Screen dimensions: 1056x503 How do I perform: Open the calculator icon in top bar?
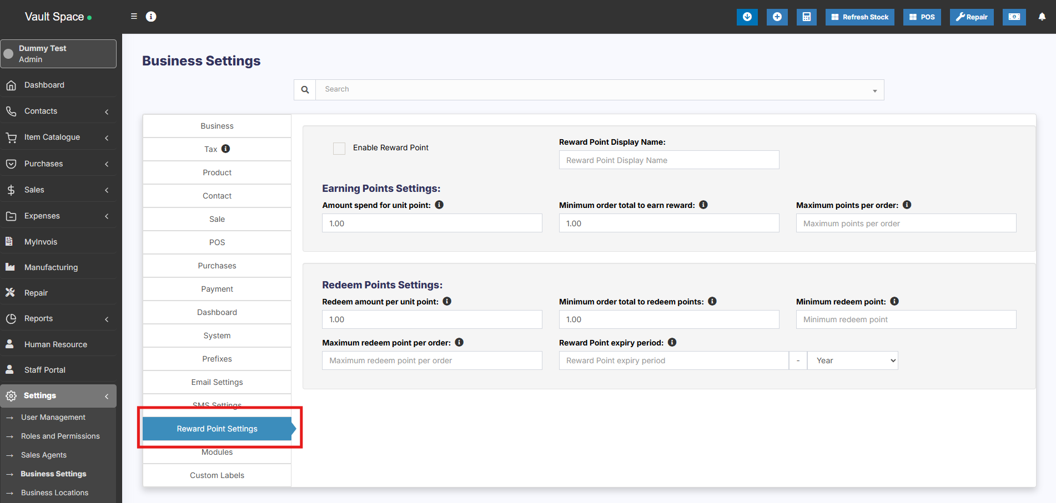point(806,17)
